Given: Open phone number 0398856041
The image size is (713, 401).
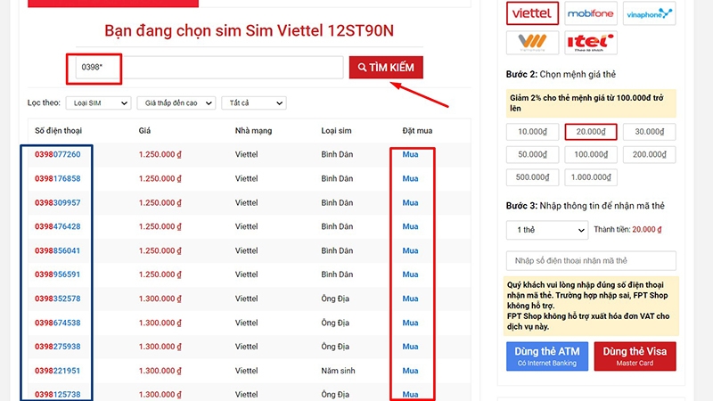Looking at the screenshot, I should [x=58, y=250].
